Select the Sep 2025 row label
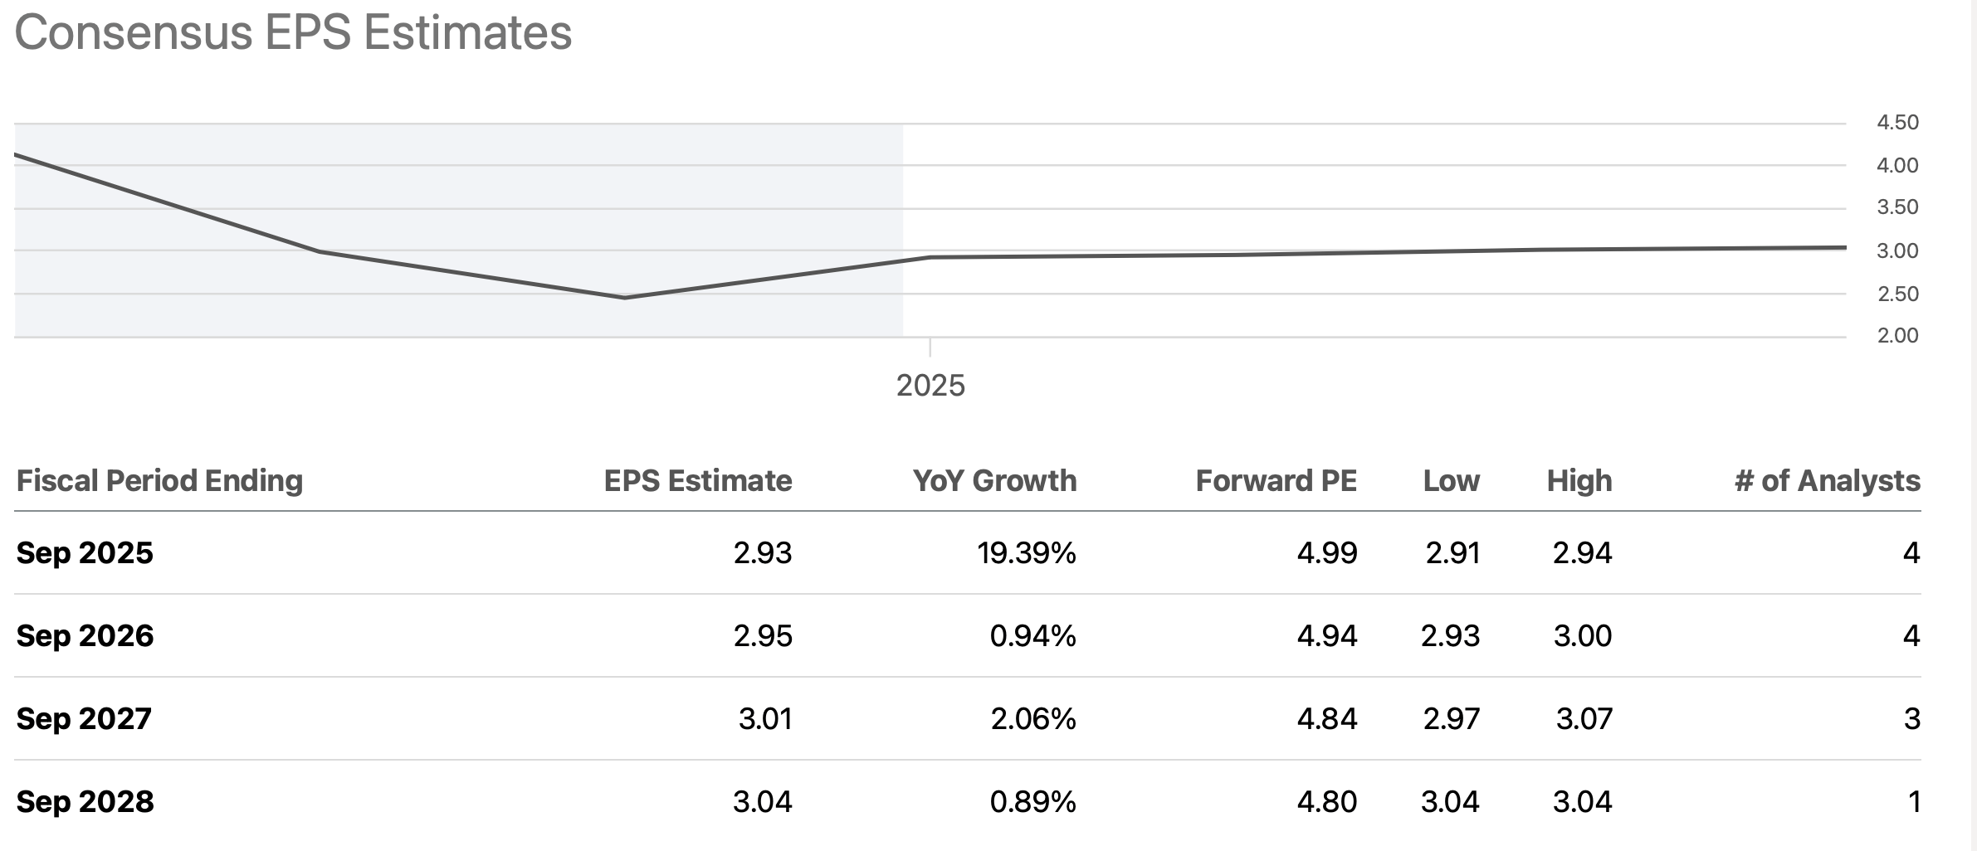Viewport: 1977px width, 851px height. [85, 553]
